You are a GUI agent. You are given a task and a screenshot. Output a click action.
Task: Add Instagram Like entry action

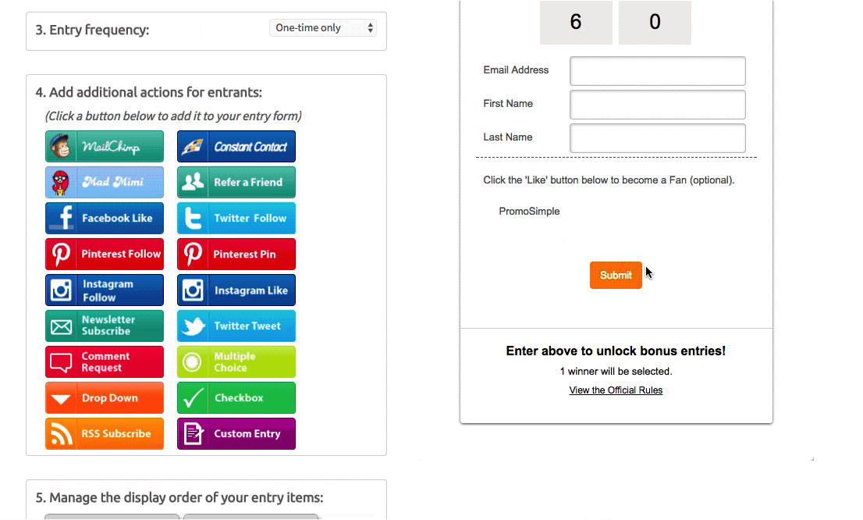[236, 290]
